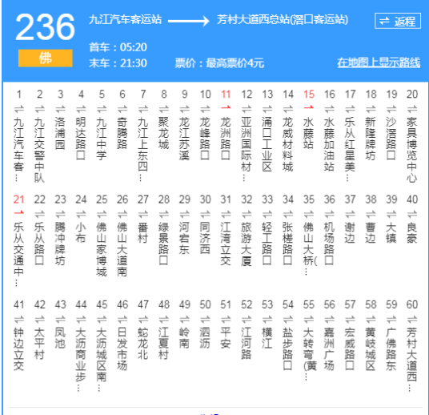Select stop 涌口工业区
This screenshot has width=429, height=415.
pos(267,144)
